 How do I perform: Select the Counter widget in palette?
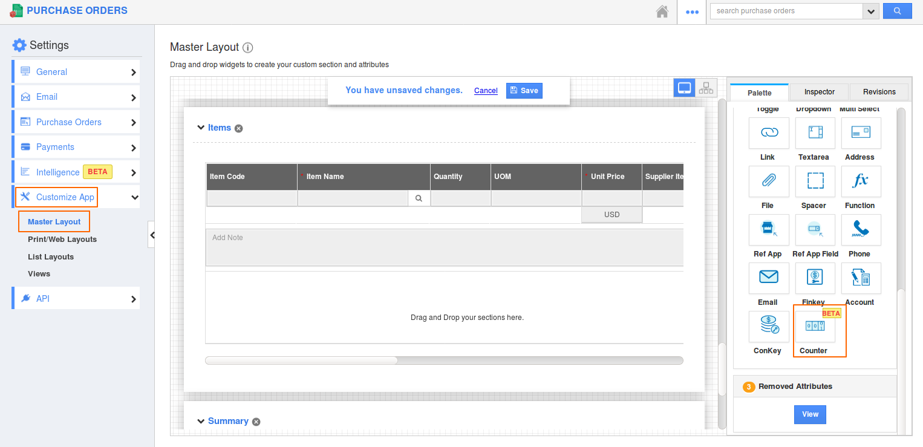(814, 327)
